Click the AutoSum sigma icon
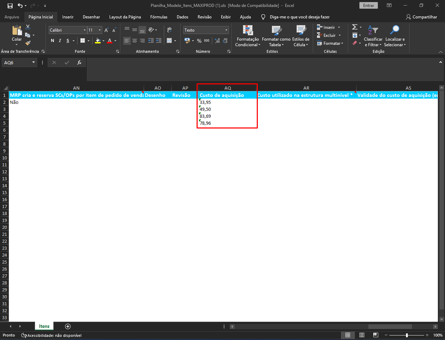 tap(355, 27)
